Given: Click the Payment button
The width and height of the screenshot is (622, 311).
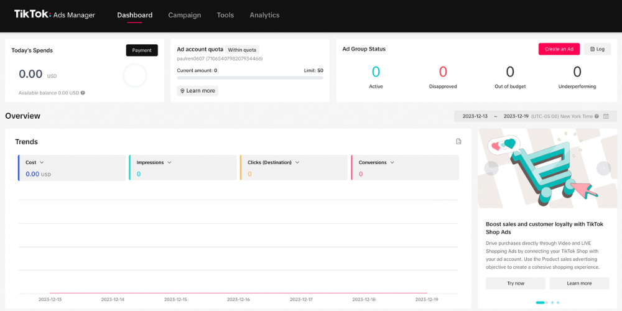Looking at the screenshot, I should pyautogui.click(x=142, y=50).
